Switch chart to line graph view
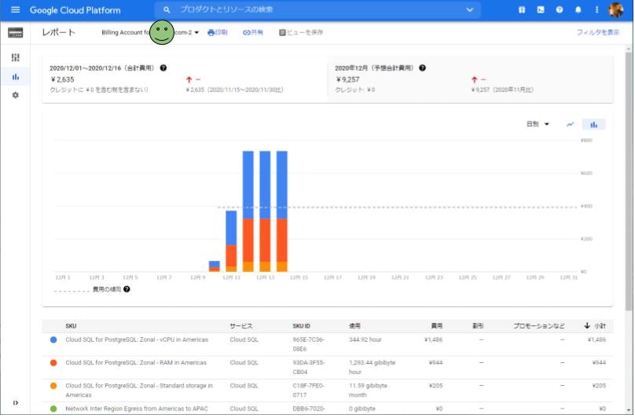Image resolution: width=635 pixels, height=418 pixels. click(x=571, y=124)
